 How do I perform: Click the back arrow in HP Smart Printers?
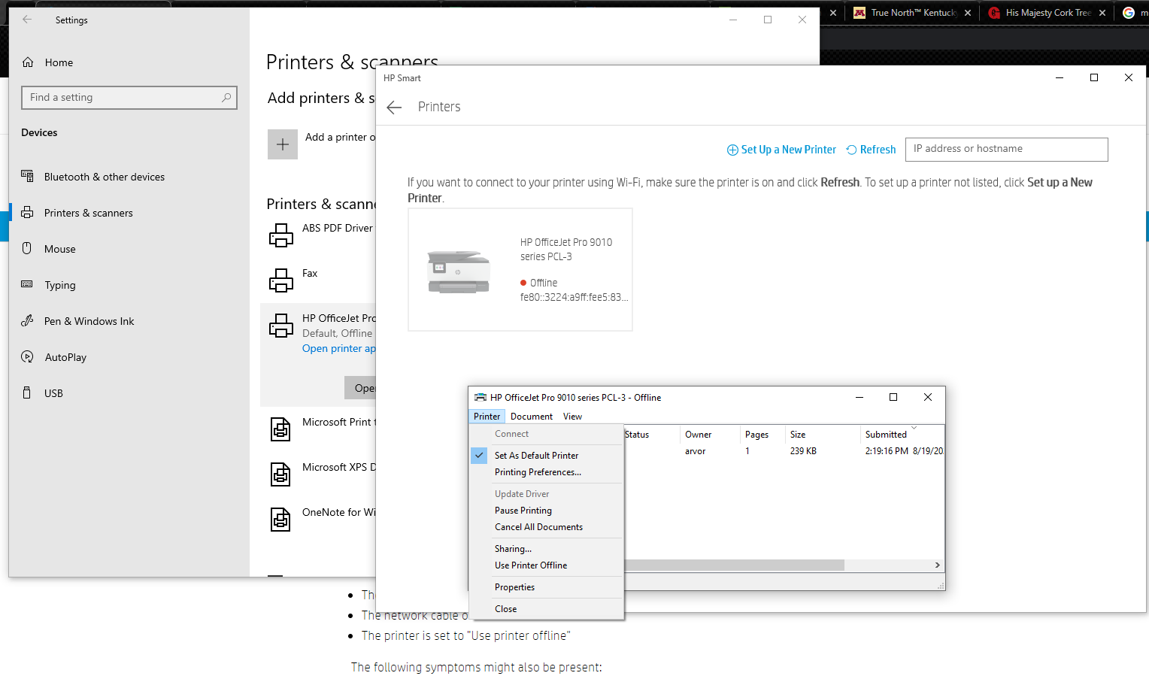click(x=394, y=107)
